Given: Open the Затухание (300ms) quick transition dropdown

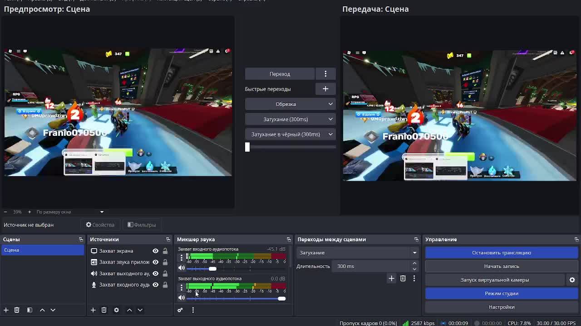Looking at the screenshot, I should 290,119.
